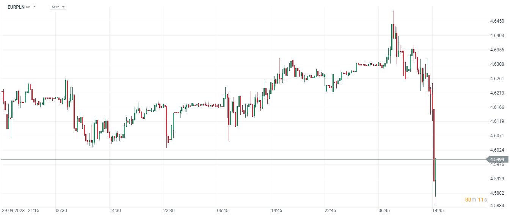Expand the EURPLN instrument dropdown arrow
This screenshot has width=513, height=217.
click(35, 7)
